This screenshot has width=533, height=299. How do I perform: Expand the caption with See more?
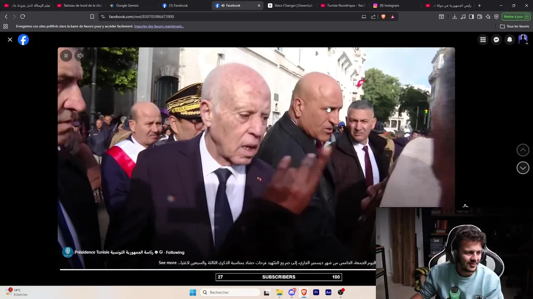(168, 263)
